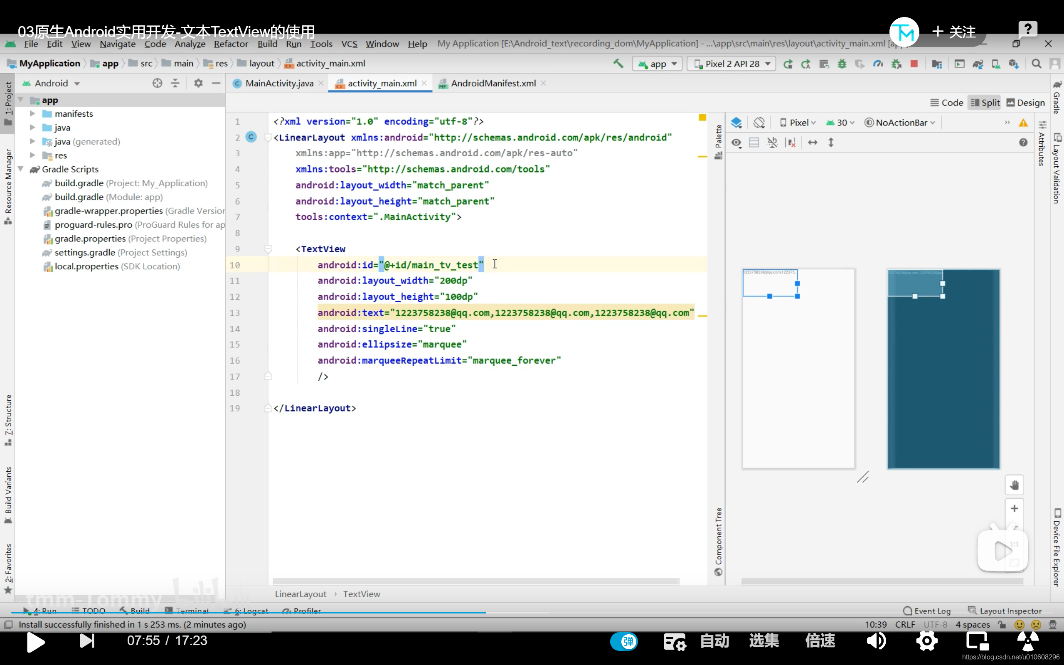Start debugging with the Debug icon
1064x665 pixels.
[842, 64]
